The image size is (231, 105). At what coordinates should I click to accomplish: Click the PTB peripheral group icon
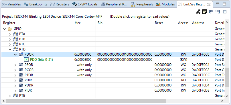point(15,39)
